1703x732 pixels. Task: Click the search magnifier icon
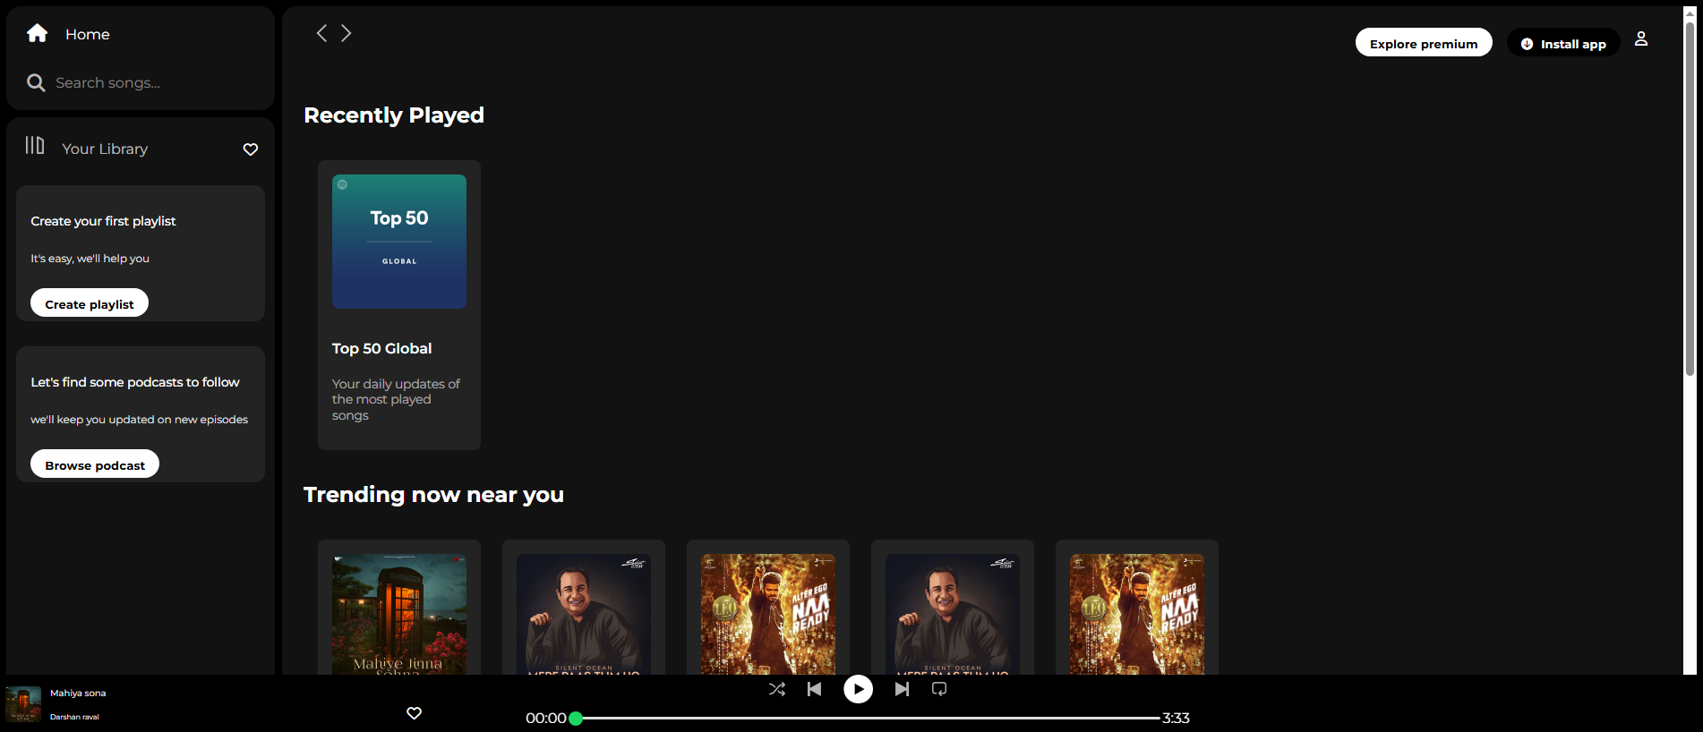click(x=36, y=82)
